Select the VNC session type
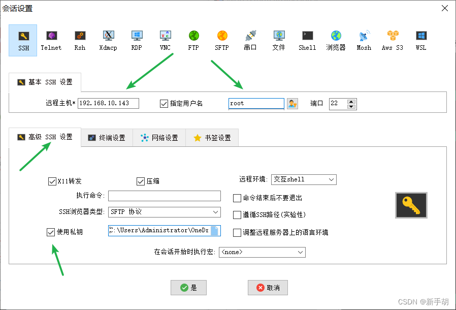This screenshot has width=456, height=310. coord(165,40)
